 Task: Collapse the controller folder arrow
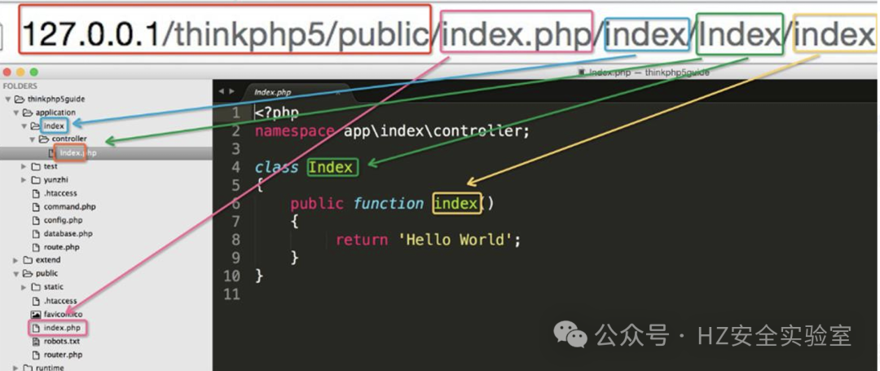point(33,139)
